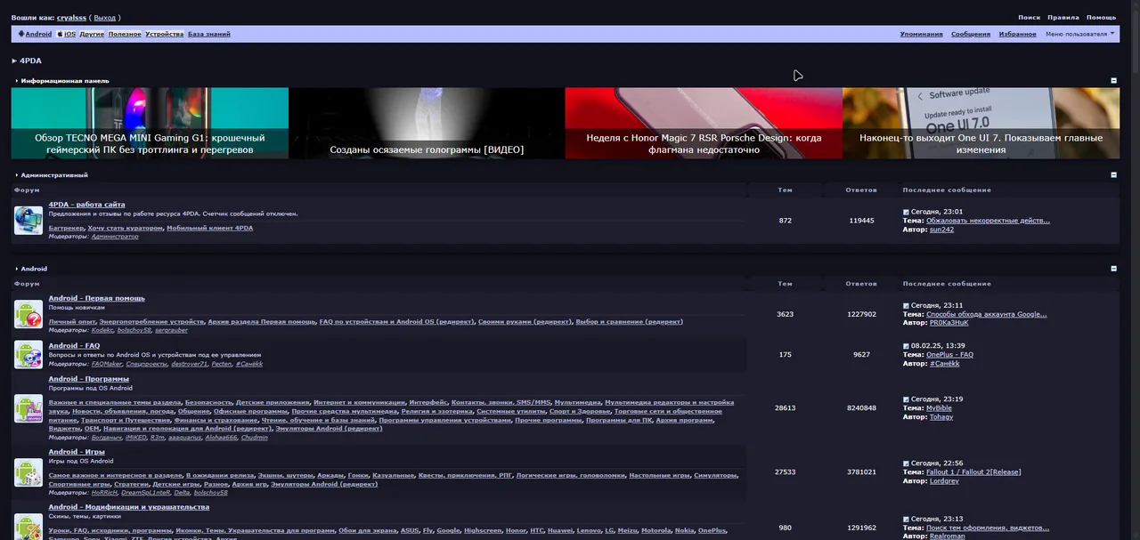The height and width of the screenshot is (540, 1140).
Task: Open the 4PDA site work forum icon
Action: coord(28,221)
